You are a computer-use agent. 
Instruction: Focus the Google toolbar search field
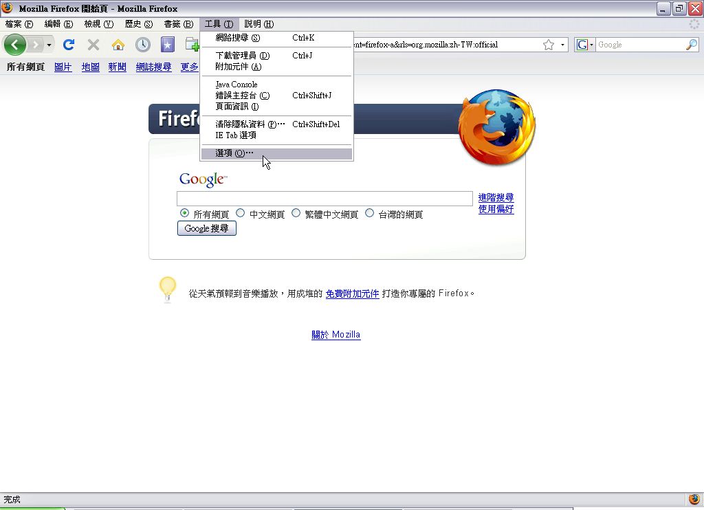641,45
